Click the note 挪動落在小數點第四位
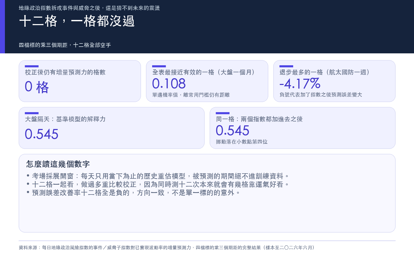The width and height of the screenshot is (414, 259). (x=242, y=142)
